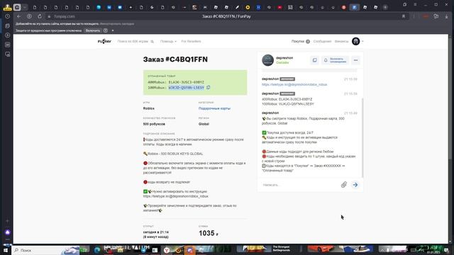Click the history clock icon in sidebar
The image size is (454, 255).
tap(8, 16)
